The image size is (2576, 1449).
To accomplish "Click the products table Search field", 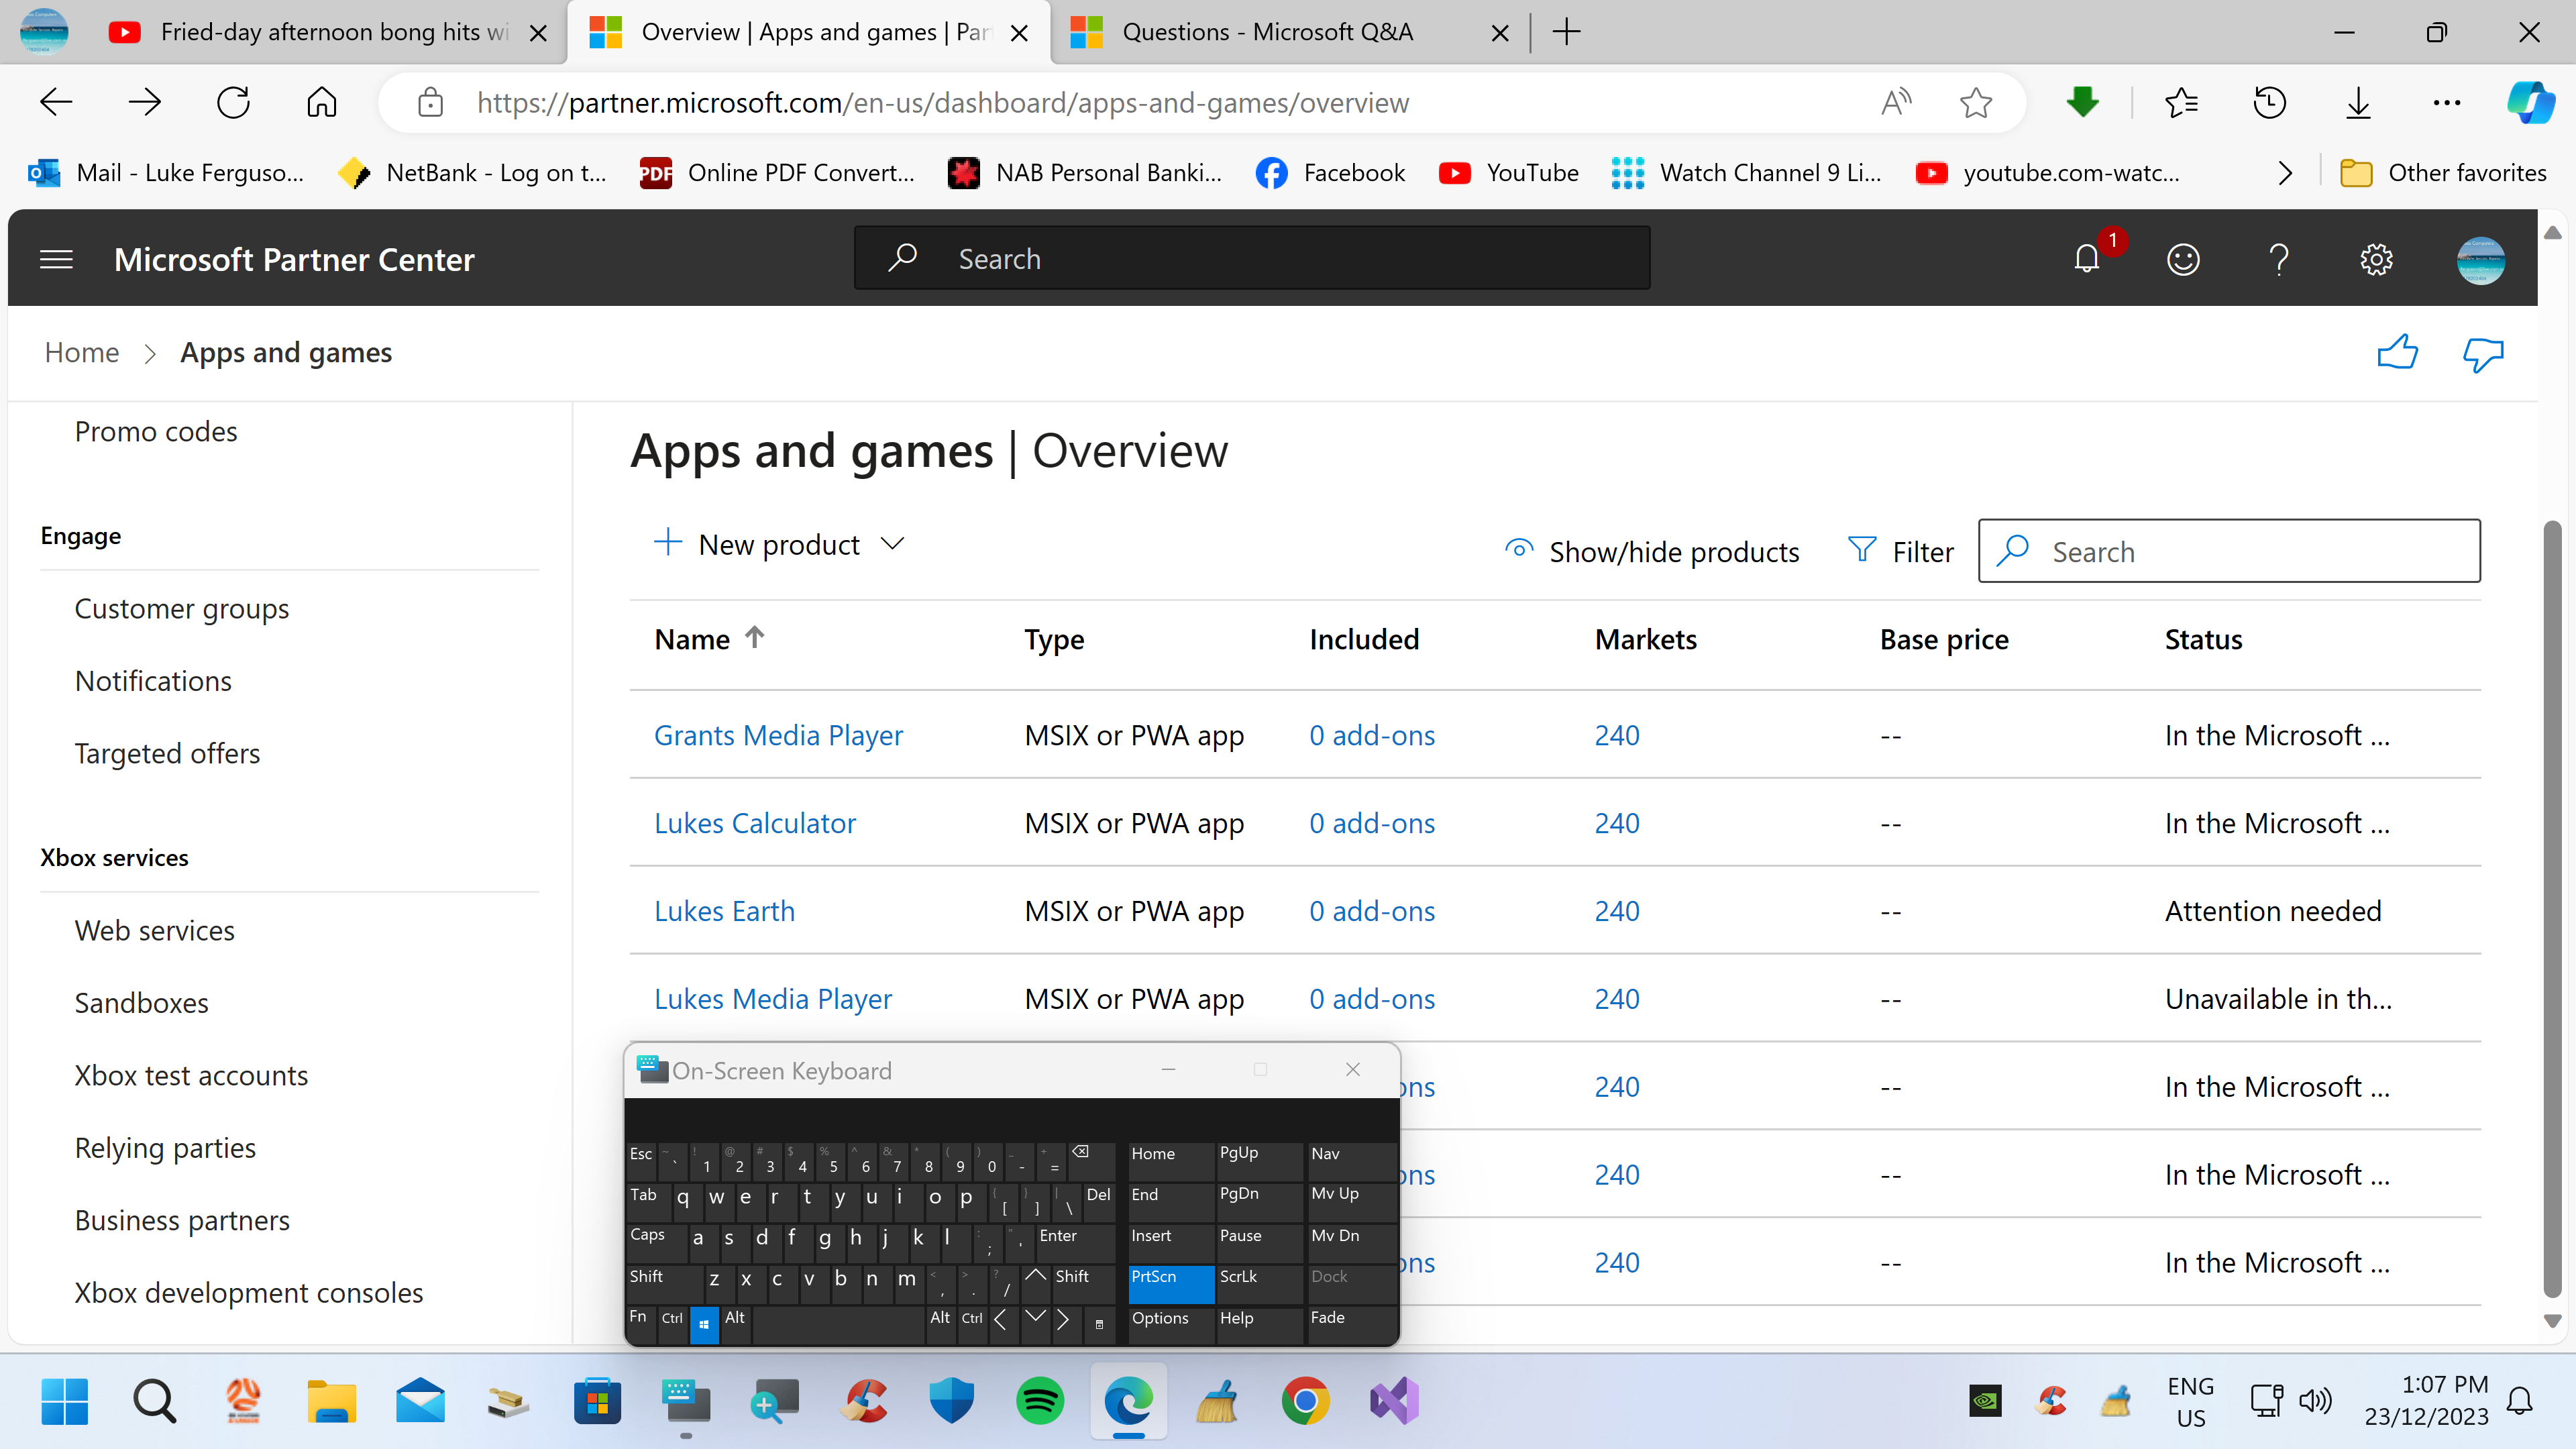I will [x=2229, y=551].
